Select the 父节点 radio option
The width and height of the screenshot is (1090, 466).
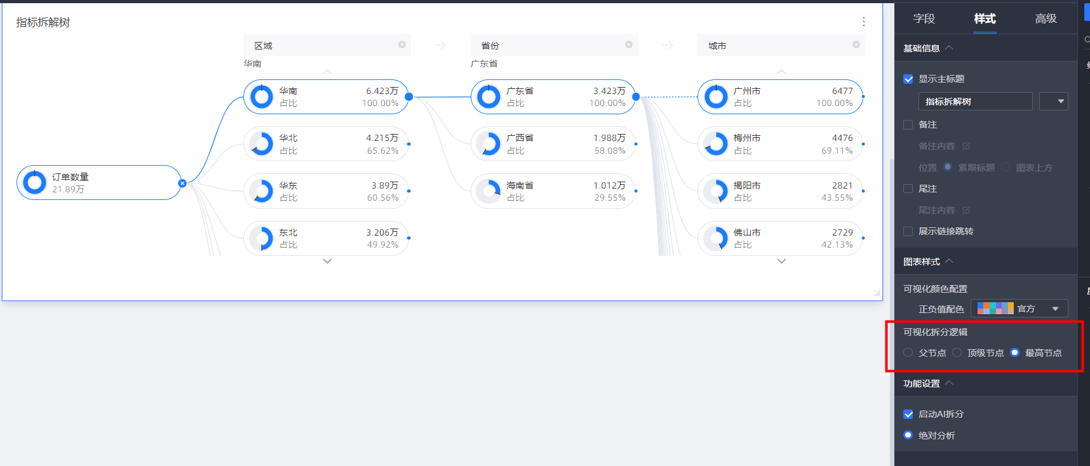908,353
